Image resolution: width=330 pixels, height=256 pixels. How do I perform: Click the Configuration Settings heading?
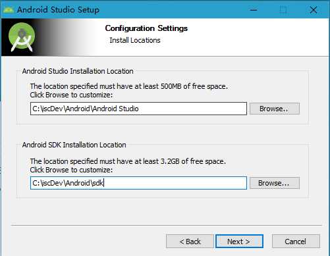[x=146, y=28]
